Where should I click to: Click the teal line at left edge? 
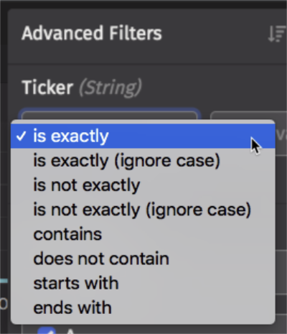point(4,281)
